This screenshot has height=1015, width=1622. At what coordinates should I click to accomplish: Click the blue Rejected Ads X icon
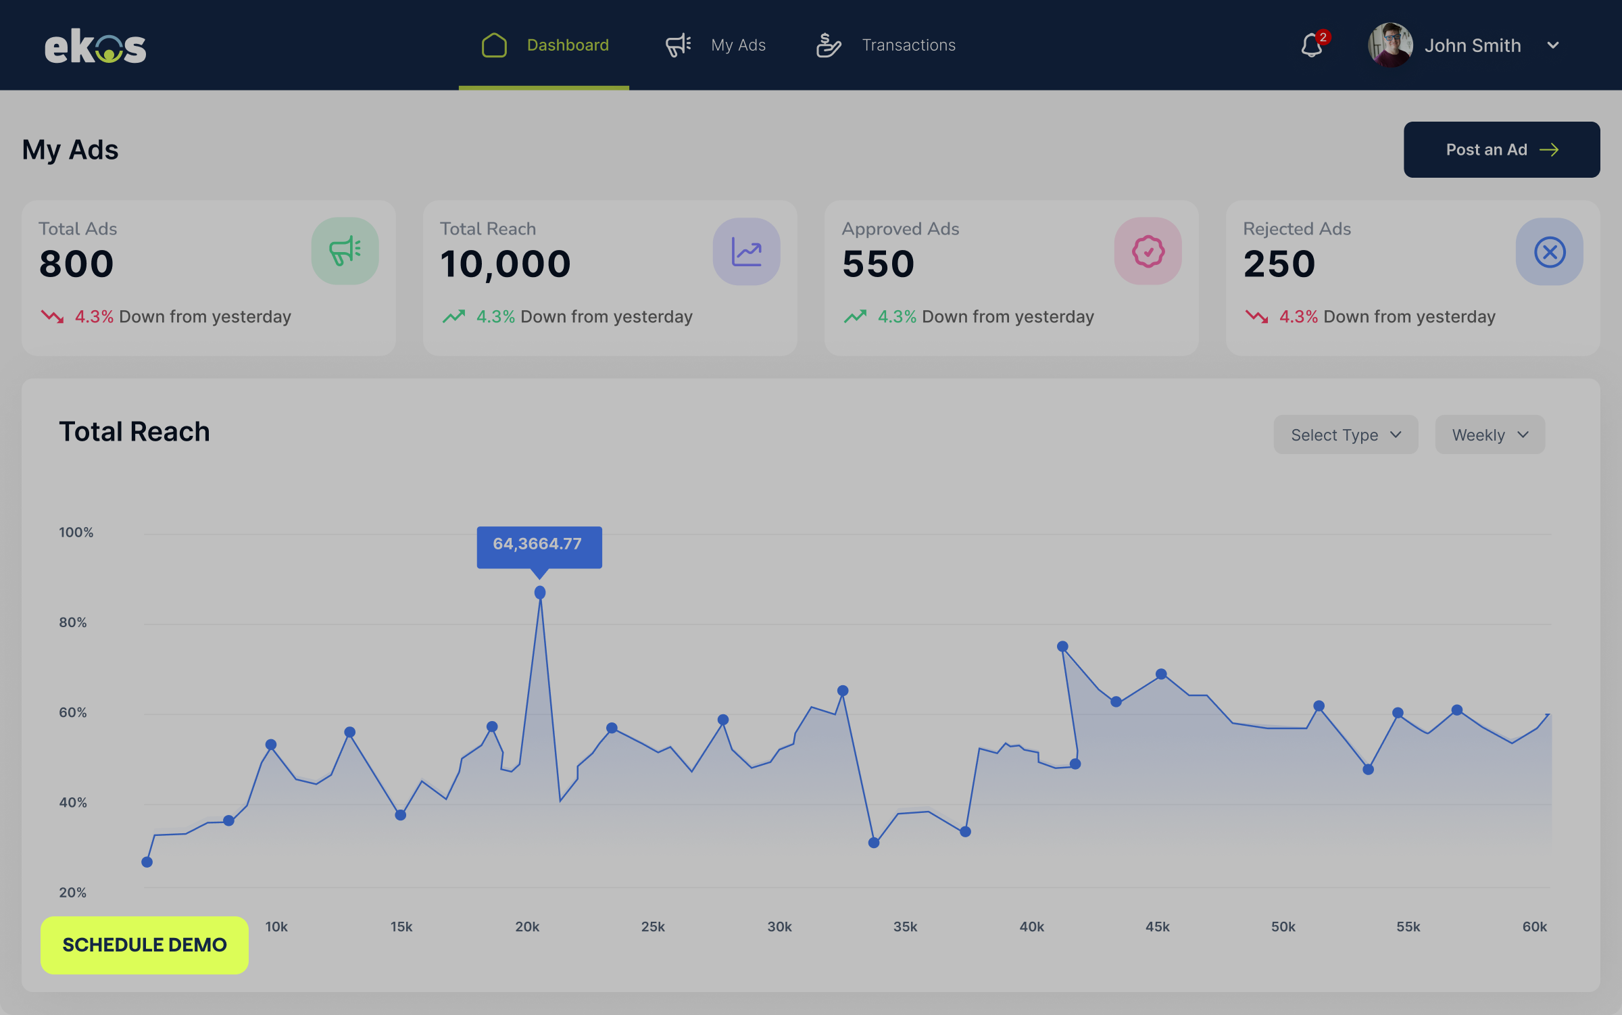click(x=1549, y=251)
